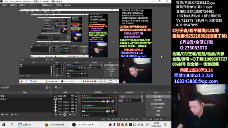The height and width of the screenshot is (128, 228).
Task: Click OBS 27.0.1 taskbar button
Action: click(84, 125)
